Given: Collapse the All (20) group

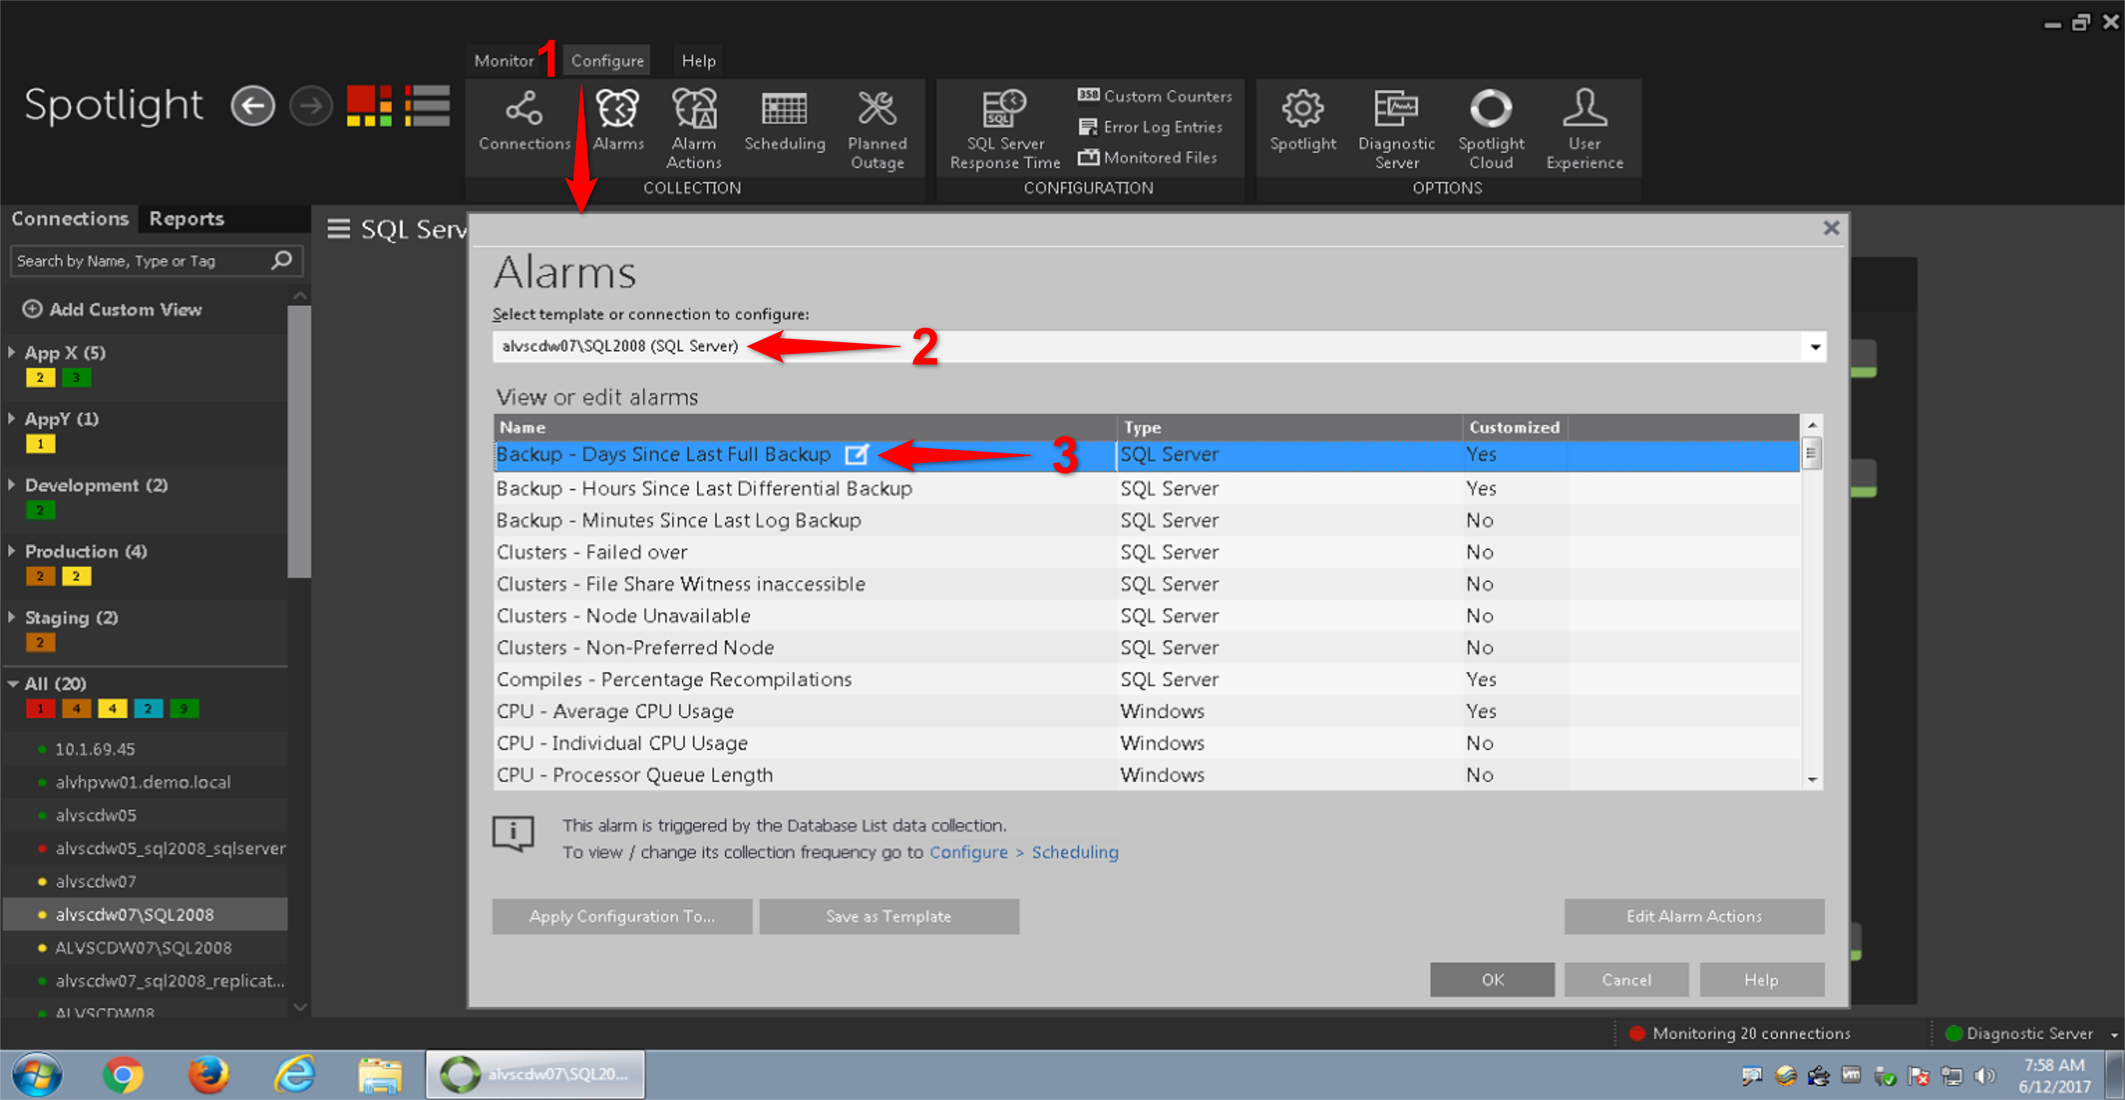Looking at the screenshot, I should [x=12, y=683].
